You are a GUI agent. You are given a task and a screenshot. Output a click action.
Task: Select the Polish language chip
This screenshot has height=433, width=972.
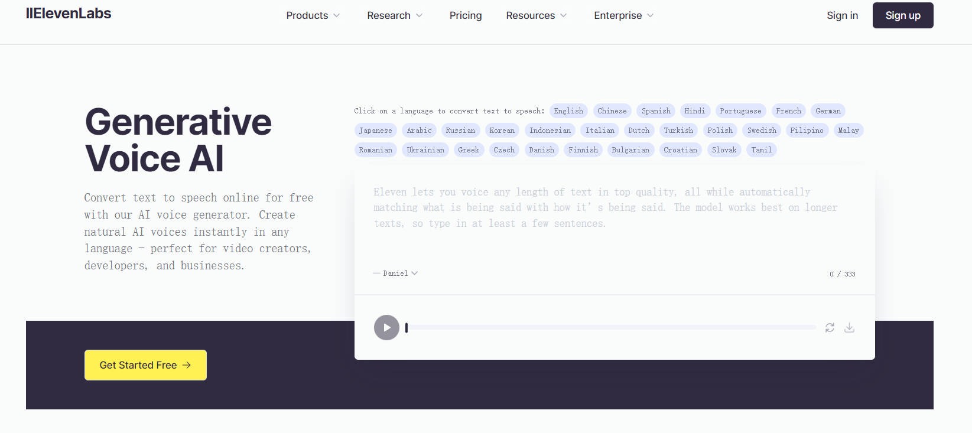point(720,131)
